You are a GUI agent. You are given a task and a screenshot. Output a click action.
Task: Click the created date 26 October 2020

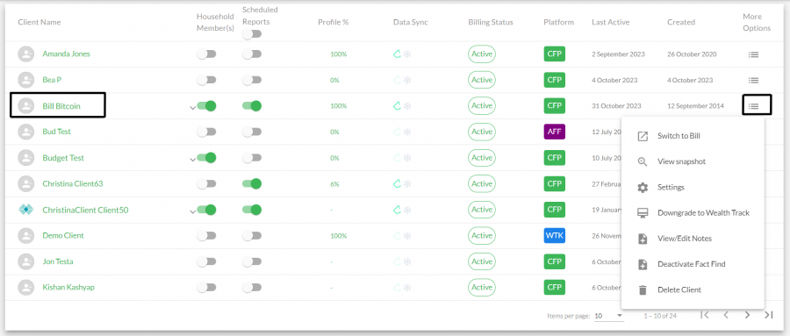692,54
